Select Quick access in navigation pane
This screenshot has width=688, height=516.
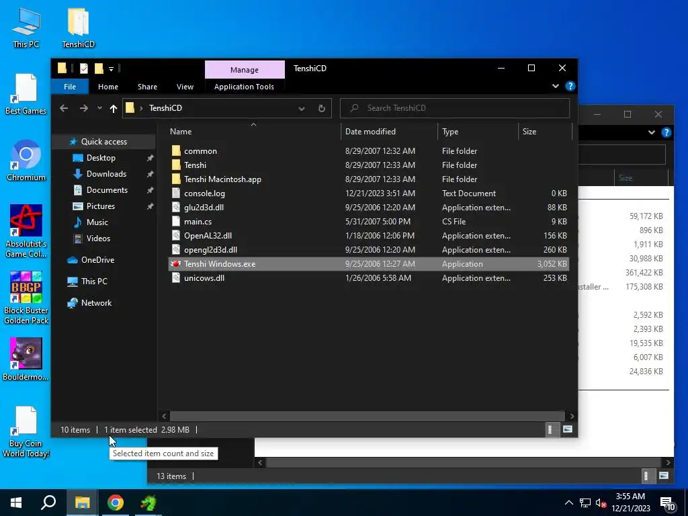click(x=103, y=142)
